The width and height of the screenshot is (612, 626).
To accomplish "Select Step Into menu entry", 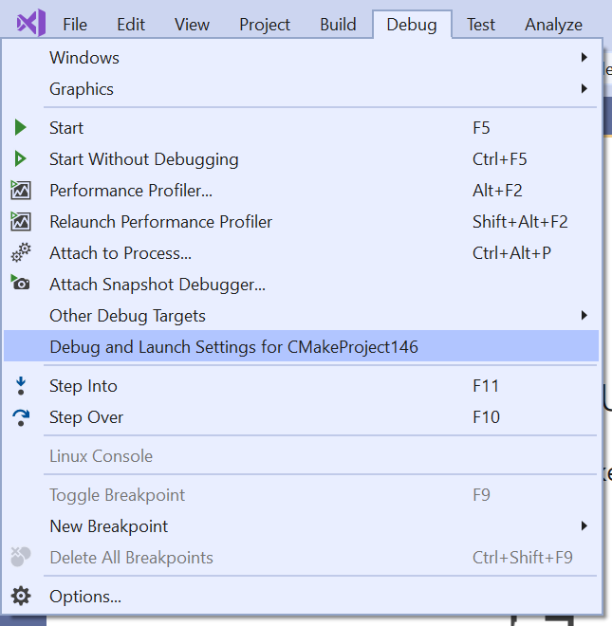I will pyautogui.click(x=301, y=386).
